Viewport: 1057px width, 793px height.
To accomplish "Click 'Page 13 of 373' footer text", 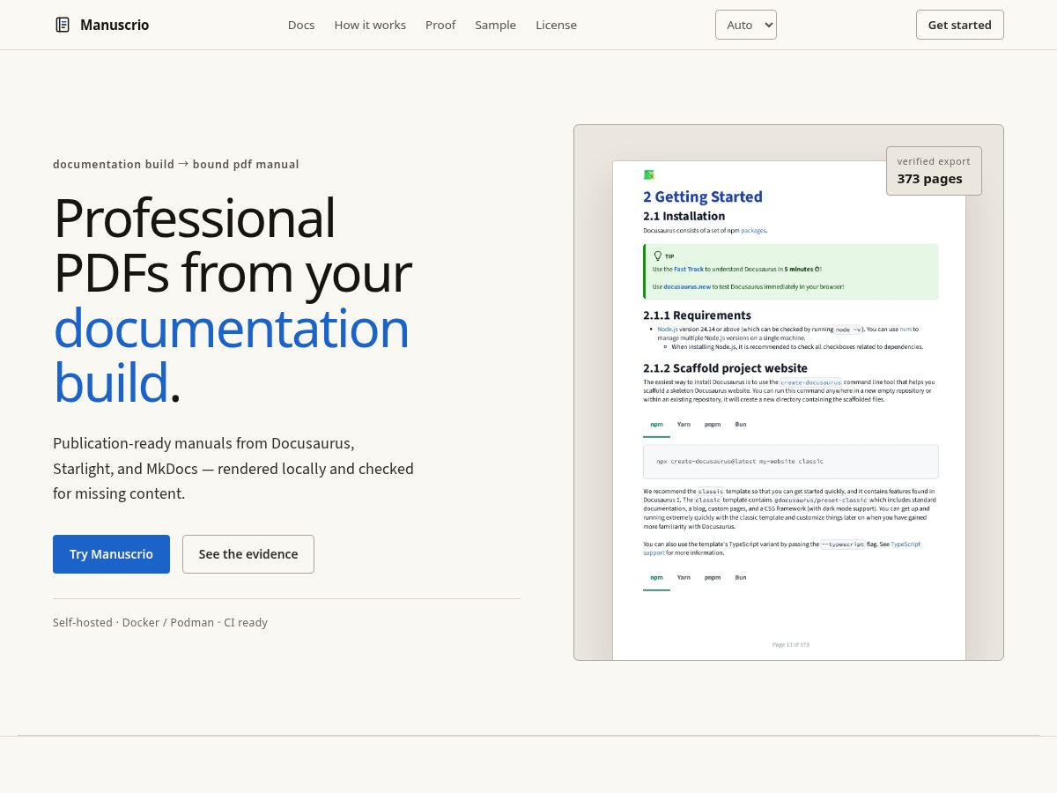I will [x=791, y=645].
